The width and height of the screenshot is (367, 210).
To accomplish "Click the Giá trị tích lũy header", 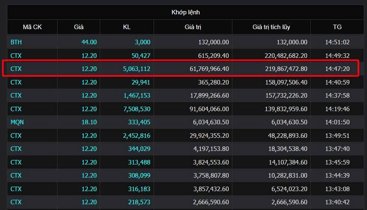I will (271, 27).
